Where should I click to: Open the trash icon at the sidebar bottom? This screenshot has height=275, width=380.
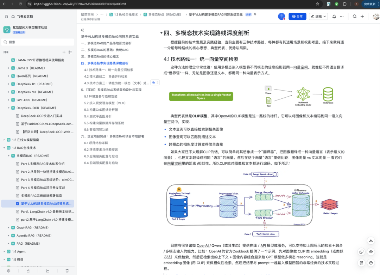pyautogui.click(x=67, y=271)
